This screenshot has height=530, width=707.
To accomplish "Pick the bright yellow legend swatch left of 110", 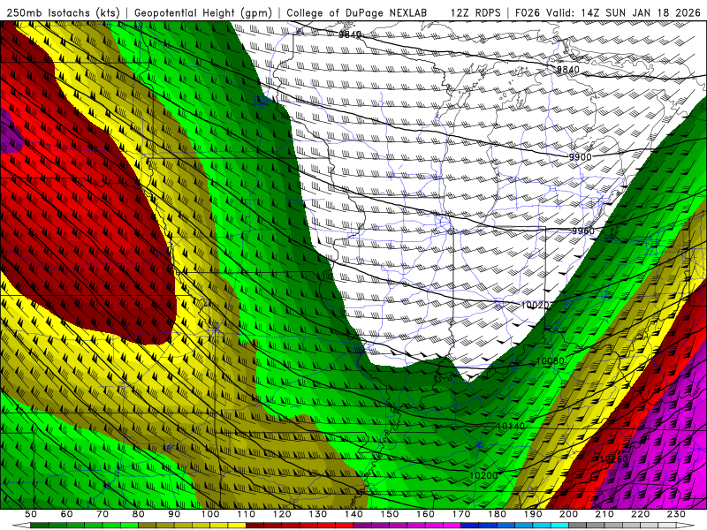I will [x=237, y=526].
